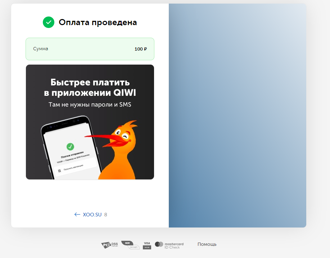Image resolution: width=330 pixels, height=258 pixels.
Task: Click the Оплата проведена heading
Action: click(98, 22)
